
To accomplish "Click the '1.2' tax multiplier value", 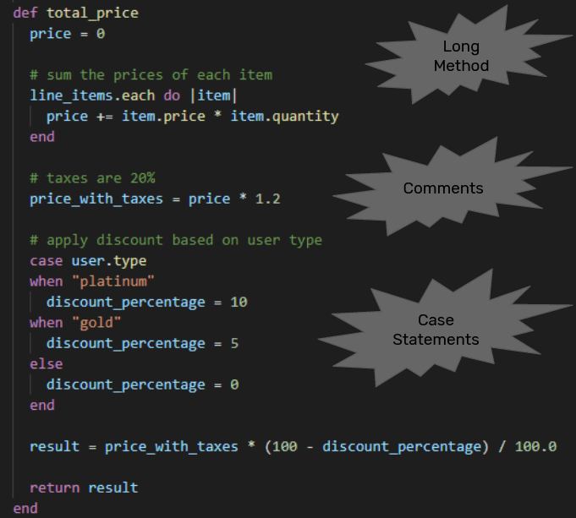I will coord(268,199).
